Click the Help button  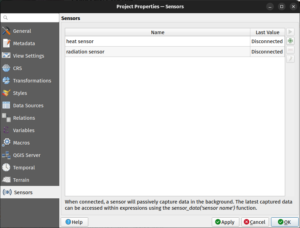[74, 222]
